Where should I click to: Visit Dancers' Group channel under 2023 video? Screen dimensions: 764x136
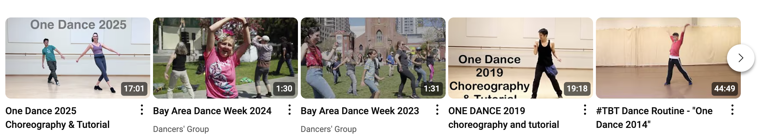click(x=329, y=129)
